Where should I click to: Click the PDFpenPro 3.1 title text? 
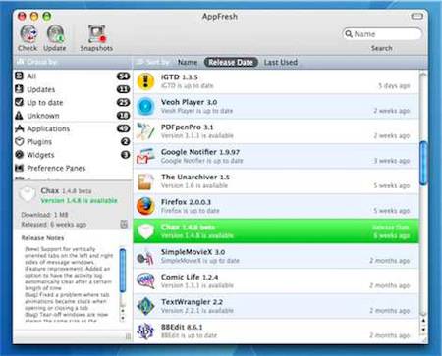[188, 127]
